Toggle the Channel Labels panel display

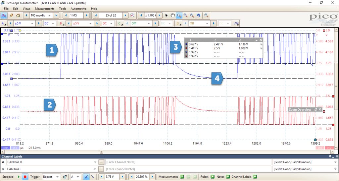(255, 177)
